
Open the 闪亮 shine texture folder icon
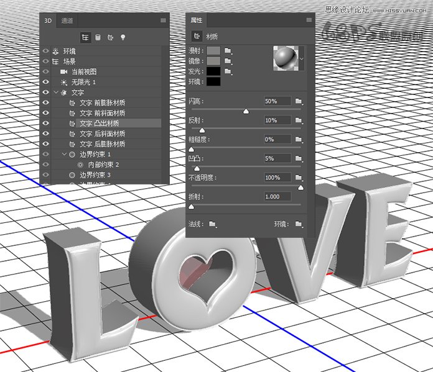tap(299, 101)
